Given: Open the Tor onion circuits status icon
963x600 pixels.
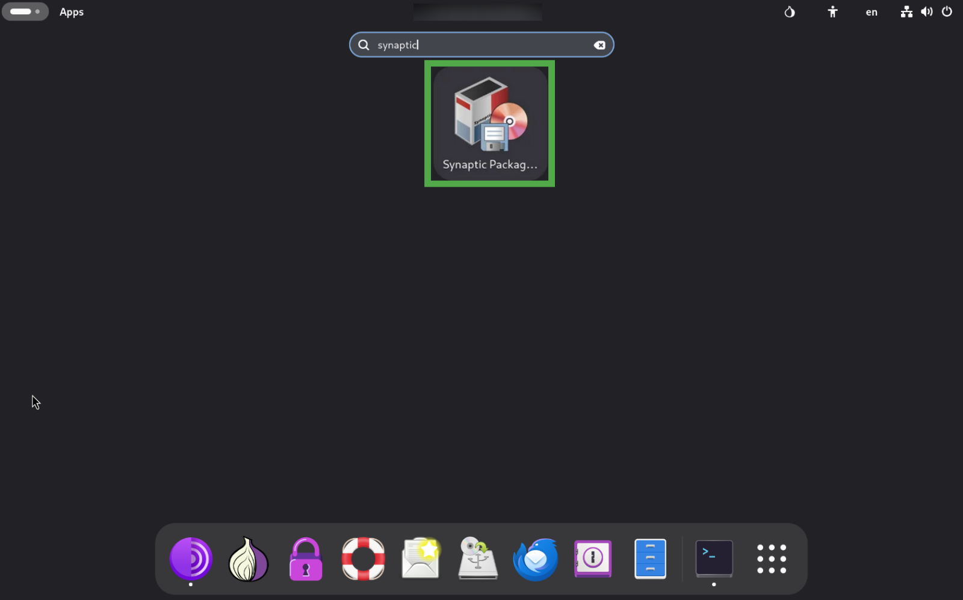Looking at the screenshot, I should tap(790, 12).
